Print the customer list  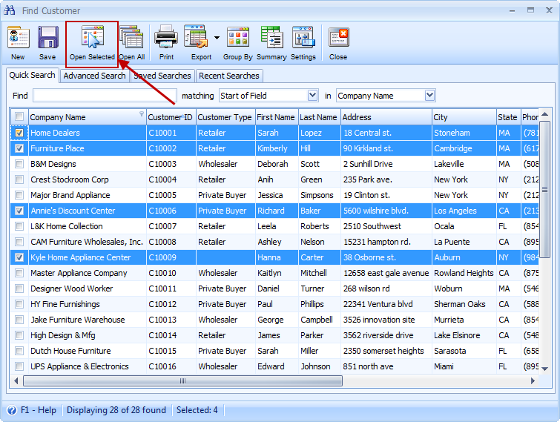pos(166,42)
